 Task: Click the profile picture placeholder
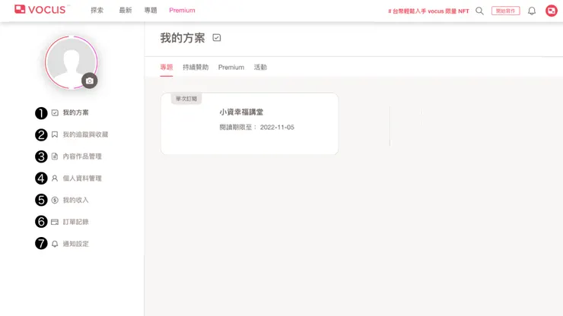(x=71, y=62)
